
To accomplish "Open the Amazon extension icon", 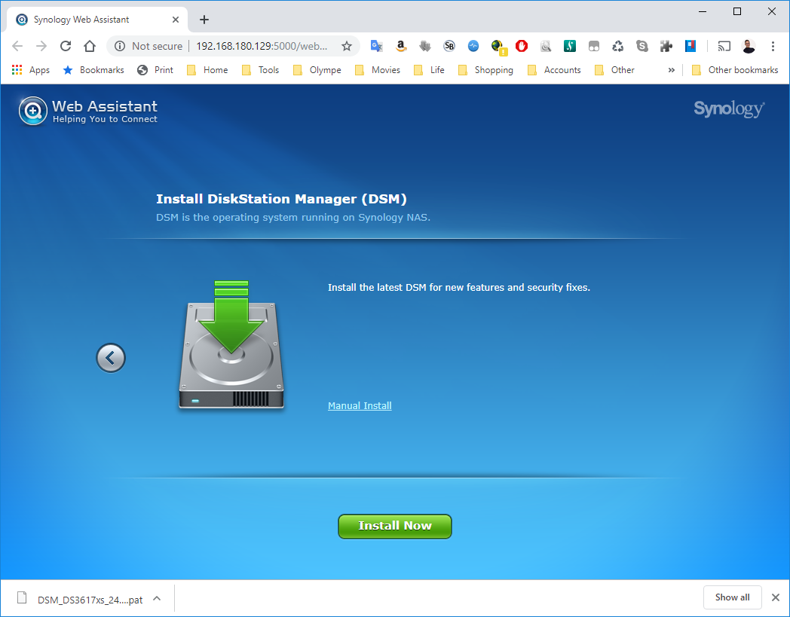I will click(x=400, y=46).
